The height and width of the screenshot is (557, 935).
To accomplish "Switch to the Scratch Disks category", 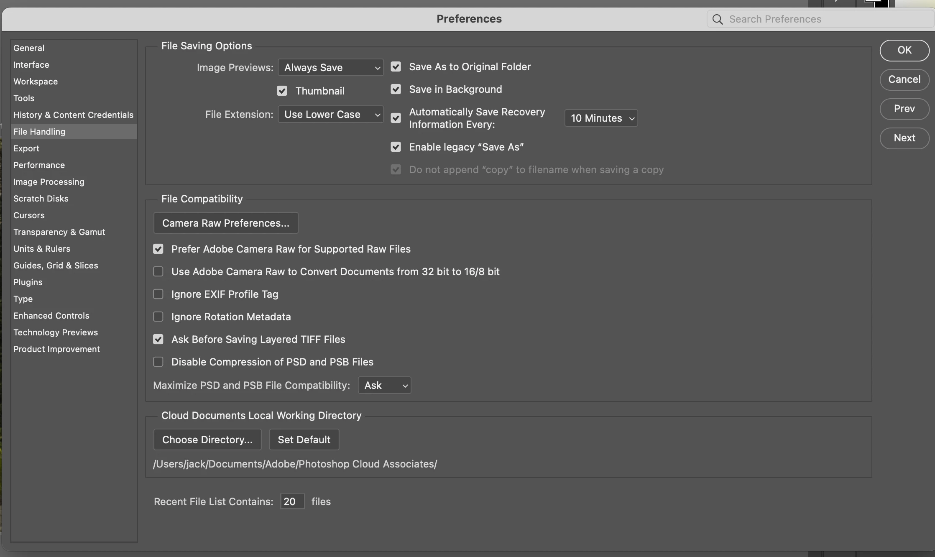I will pos(41,199).
